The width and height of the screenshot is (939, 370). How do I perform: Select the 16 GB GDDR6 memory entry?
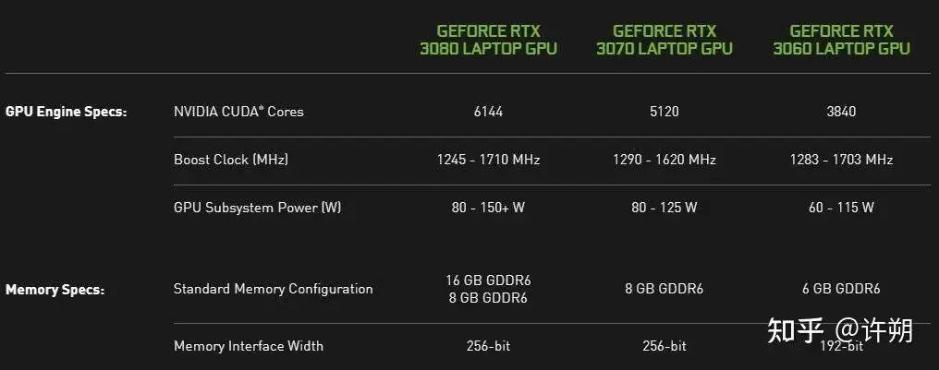point(488,280)
